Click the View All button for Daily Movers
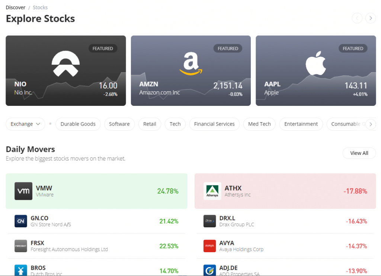The image size is (381, 276). (x=359, y=153)
